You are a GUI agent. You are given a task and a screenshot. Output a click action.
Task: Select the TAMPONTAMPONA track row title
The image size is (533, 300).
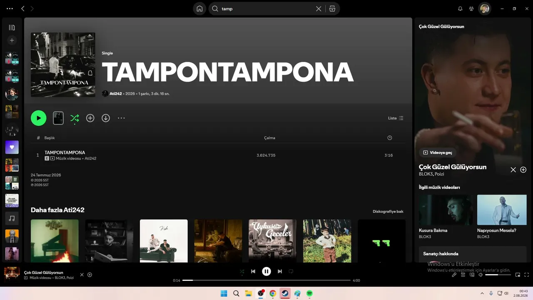[x=65, y=152]
